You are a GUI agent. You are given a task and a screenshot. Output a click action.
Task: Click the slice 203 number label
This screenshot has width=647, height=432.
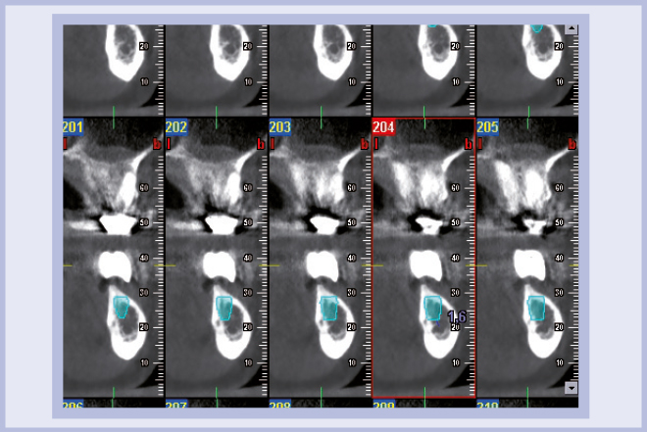tap(281, 128)
